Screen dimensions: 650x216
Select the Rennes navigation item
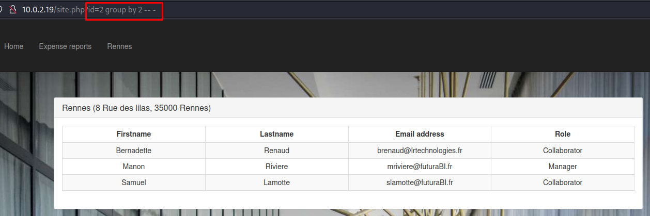pyautogui.click(x=119, y=46)
